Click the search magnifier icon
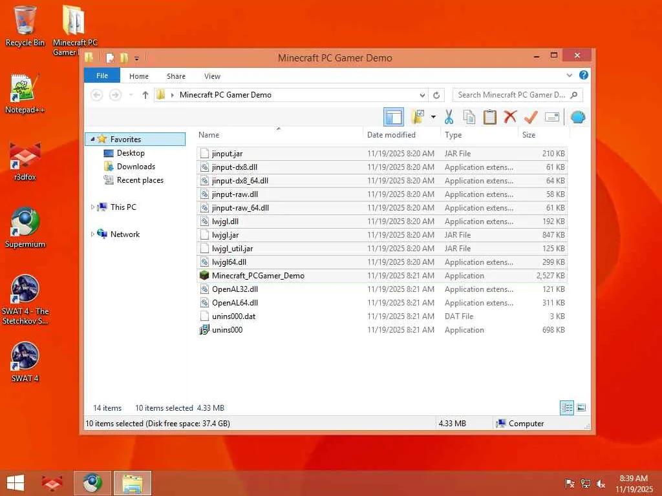The image size is (662, 496). pos(574,95)
